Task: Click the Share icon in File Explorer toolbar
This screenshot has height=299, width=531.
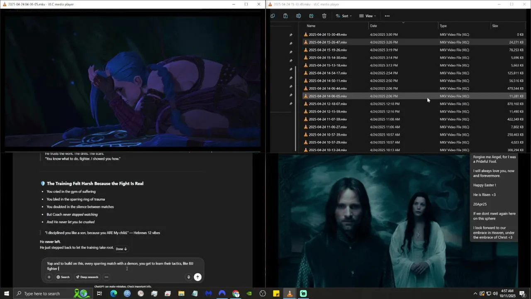Action: [311, 16]
